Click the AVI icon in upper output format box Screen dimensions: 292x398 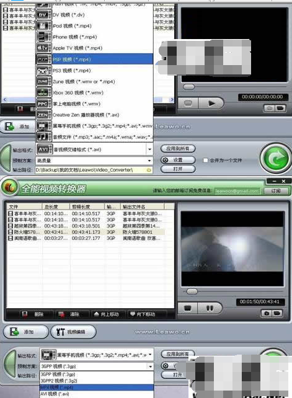[45, 149]
